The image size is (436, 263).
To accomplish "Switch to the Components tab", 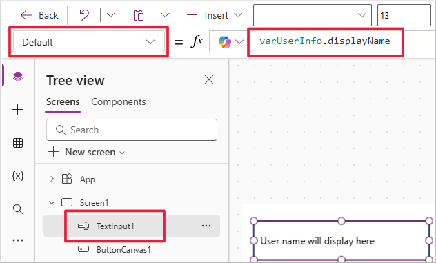I will (x=119, y=102).
